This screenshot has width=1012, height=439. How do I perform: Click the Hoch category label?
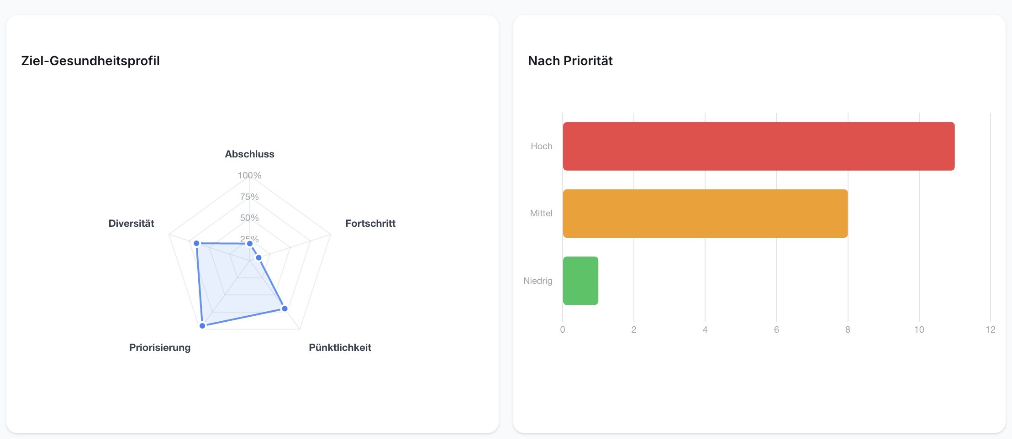541,146
